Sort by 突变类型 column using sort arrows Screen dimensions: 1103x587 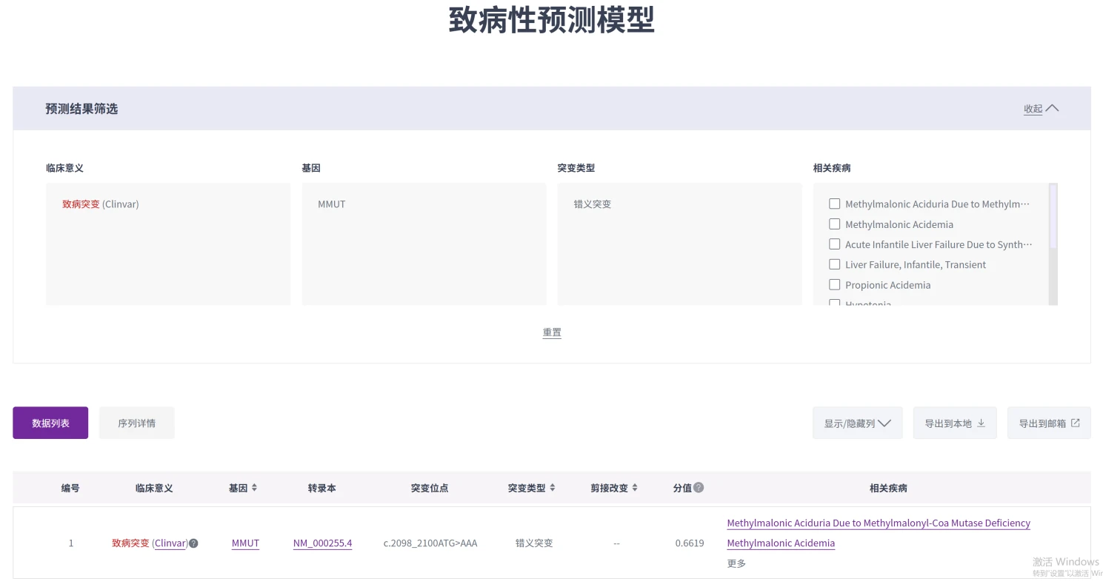(552, 488)
